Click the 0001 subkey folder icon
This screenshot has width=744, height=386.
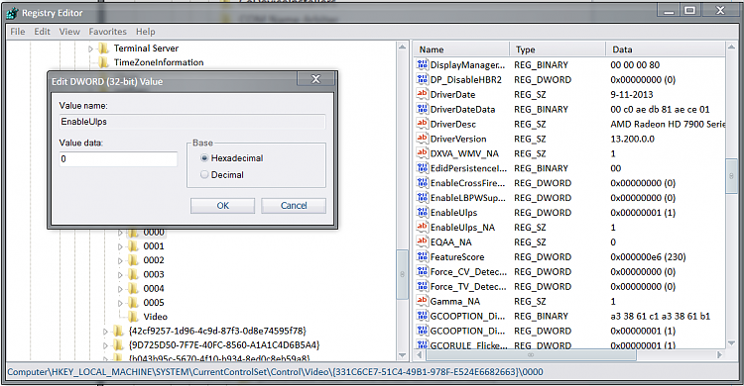pyautogui.click(x=133, y=246)
